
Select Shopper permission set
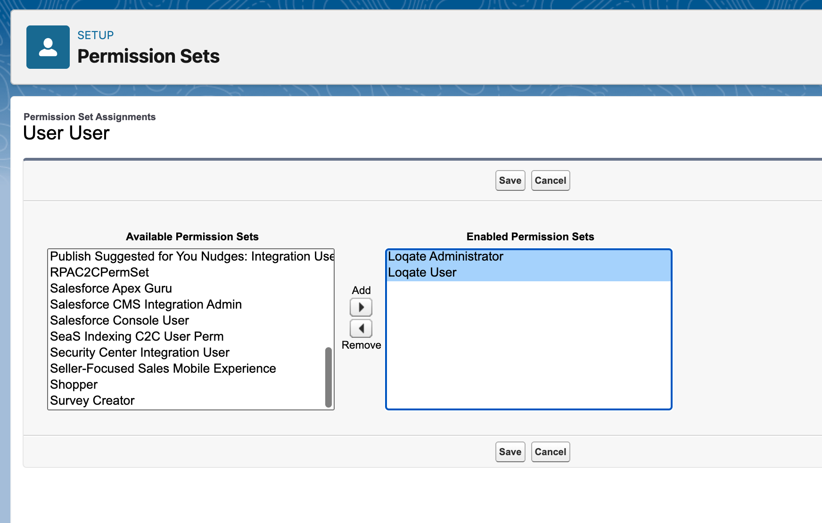pyautogui.click(x=187, y=384)
